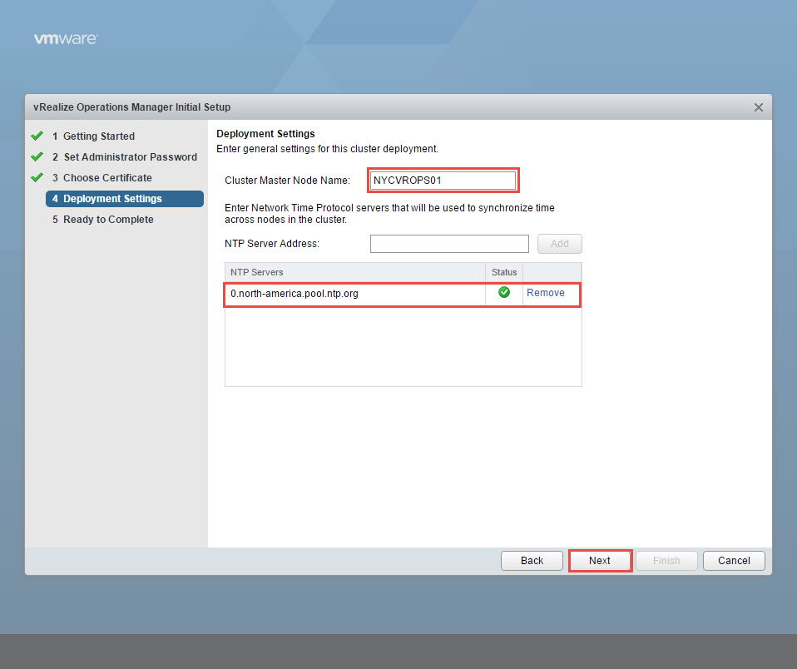Click into the NTP Server Address field

point(449,244)
